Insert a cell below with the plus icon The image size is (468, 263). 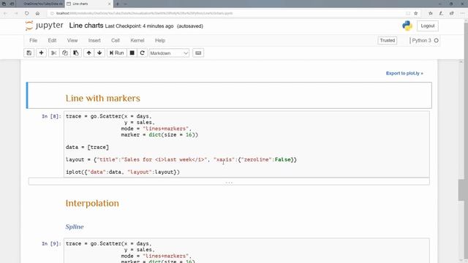(x=41, y=53)
